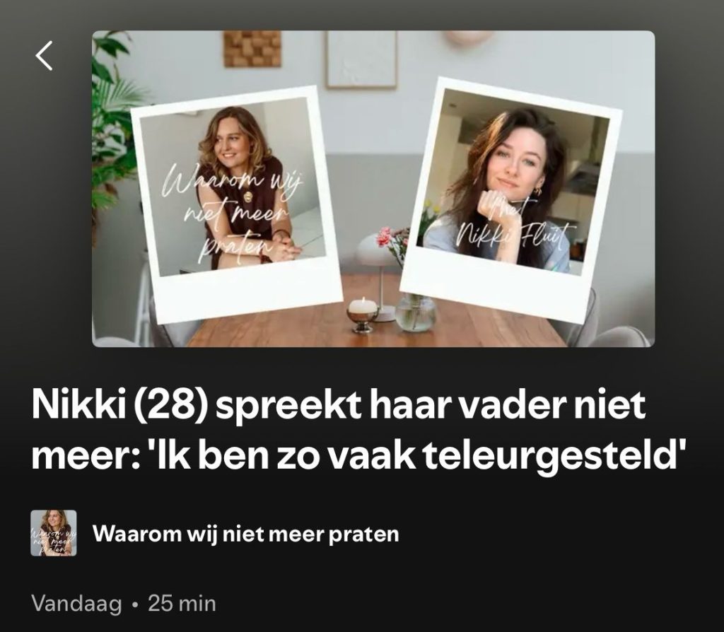This screenshot has height=632, width=724.
Task: Open the small podcast cover thumbnail
Action: [54, 533]
